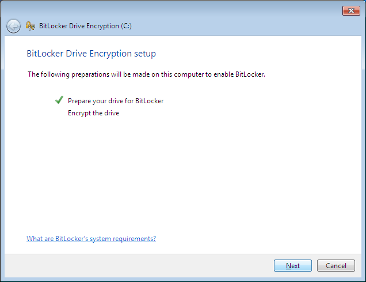Proceed by clicking the Next button

click(293, 266)
